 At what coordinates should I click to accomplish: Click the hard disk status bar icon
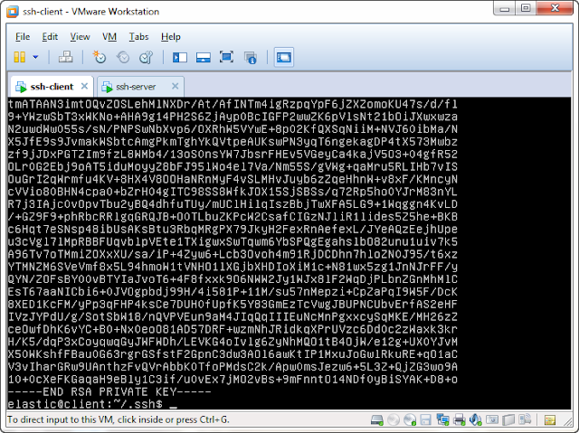[x=377, y=419]
